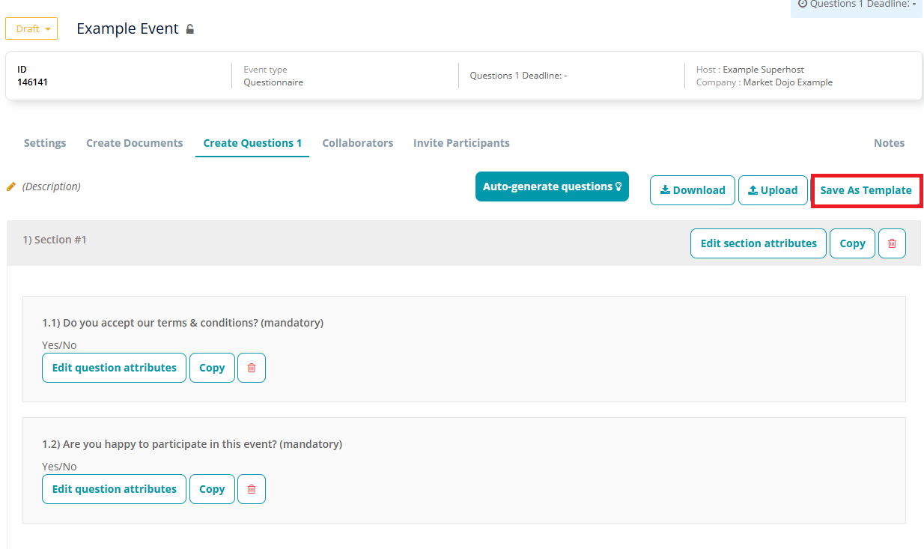This screenshot has width=924, height=549.
Task: Click the happy to participate question text
Action: click(192, 444)
